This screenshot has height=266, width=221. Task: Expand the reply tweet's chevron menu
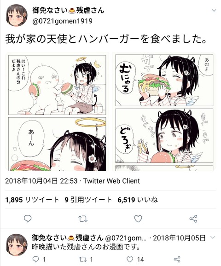point(213,237)
